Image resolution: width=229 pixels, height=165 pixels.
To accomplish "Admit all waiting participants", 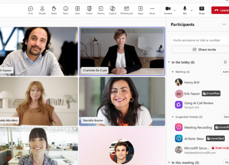I will point(225,72).
